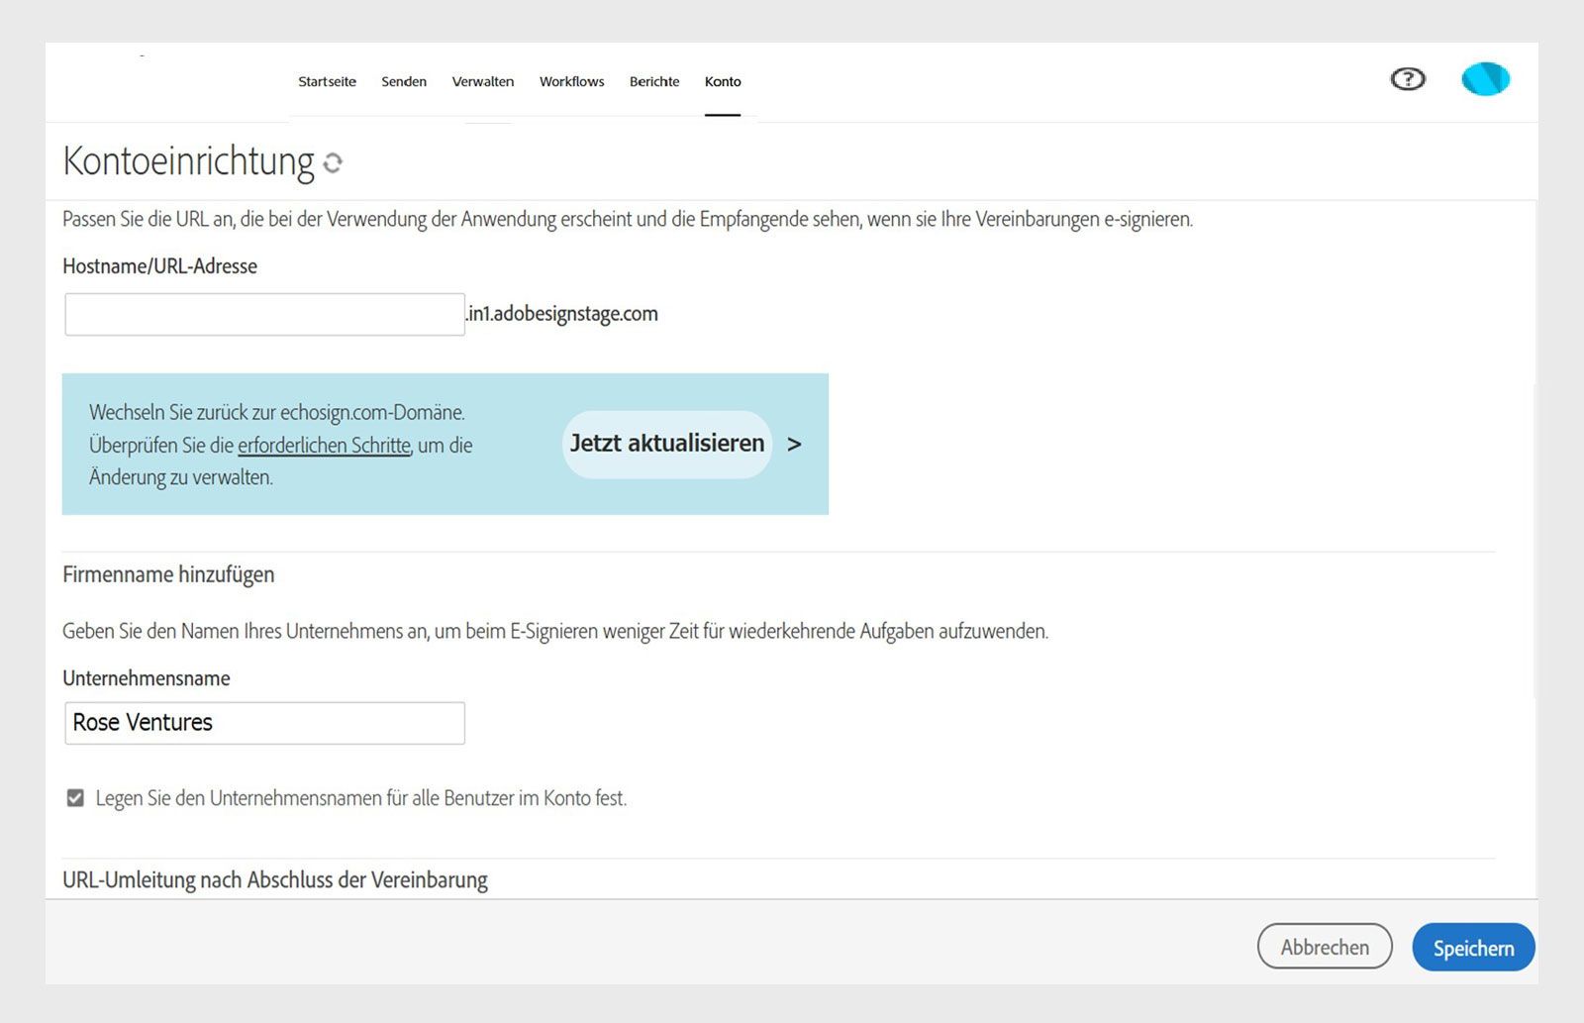Open the help icon in the top bar
The image size is (1584, 1023).
point(1407,78)
